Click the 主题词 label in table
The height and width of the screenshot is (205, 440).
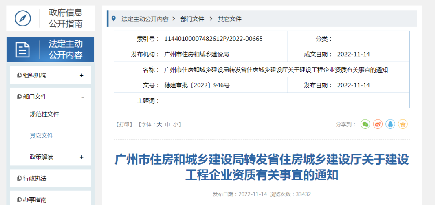point(148,101)
